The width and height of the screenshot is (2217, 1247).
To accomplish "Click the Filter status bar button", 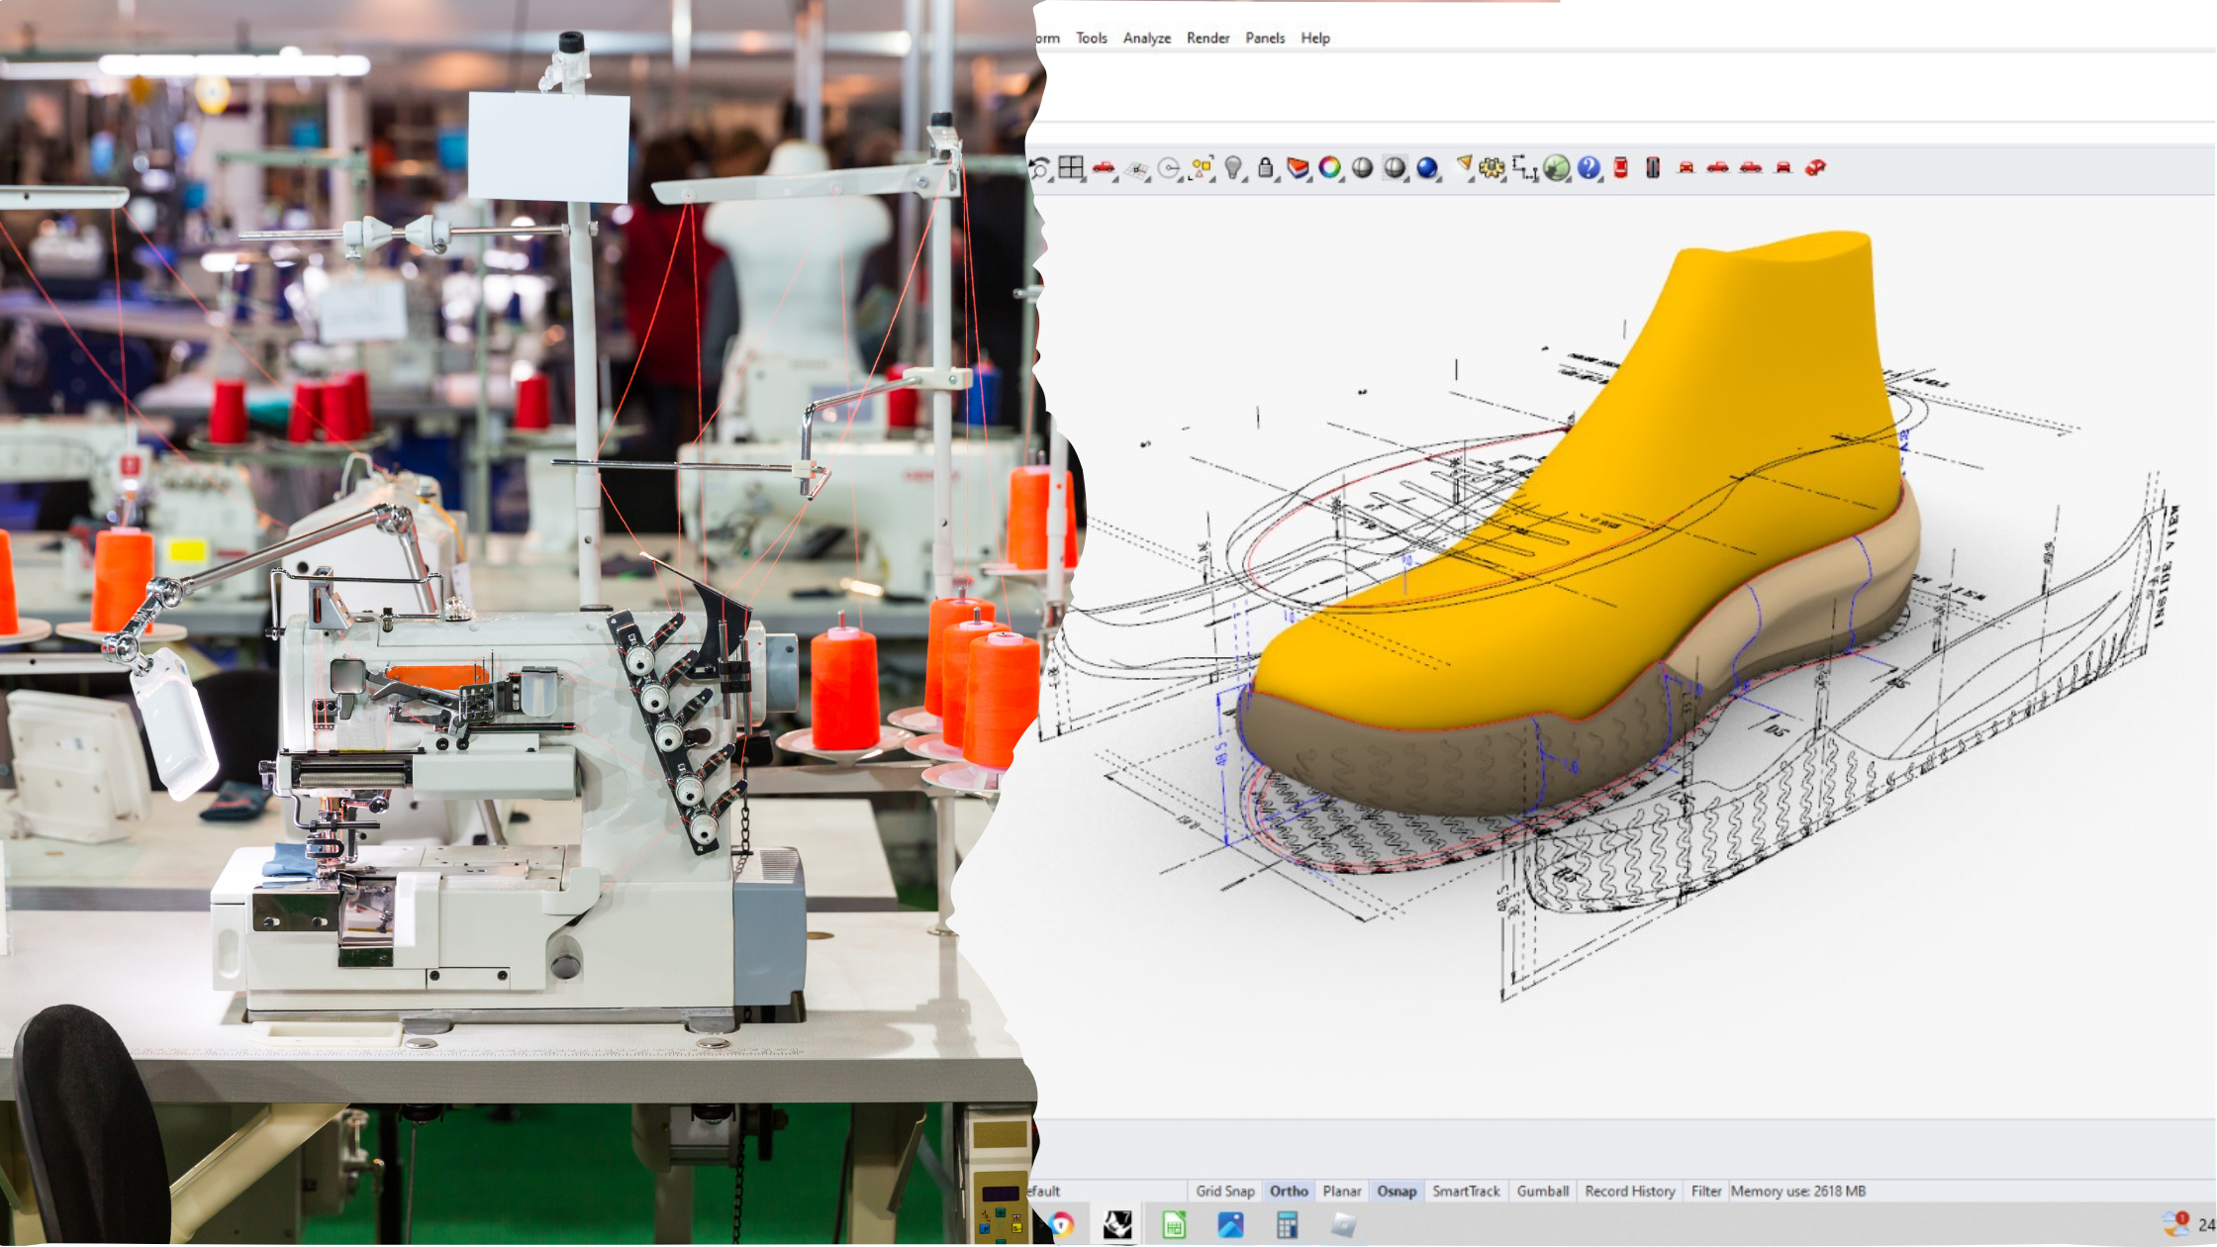I will pos(1706,1191).
